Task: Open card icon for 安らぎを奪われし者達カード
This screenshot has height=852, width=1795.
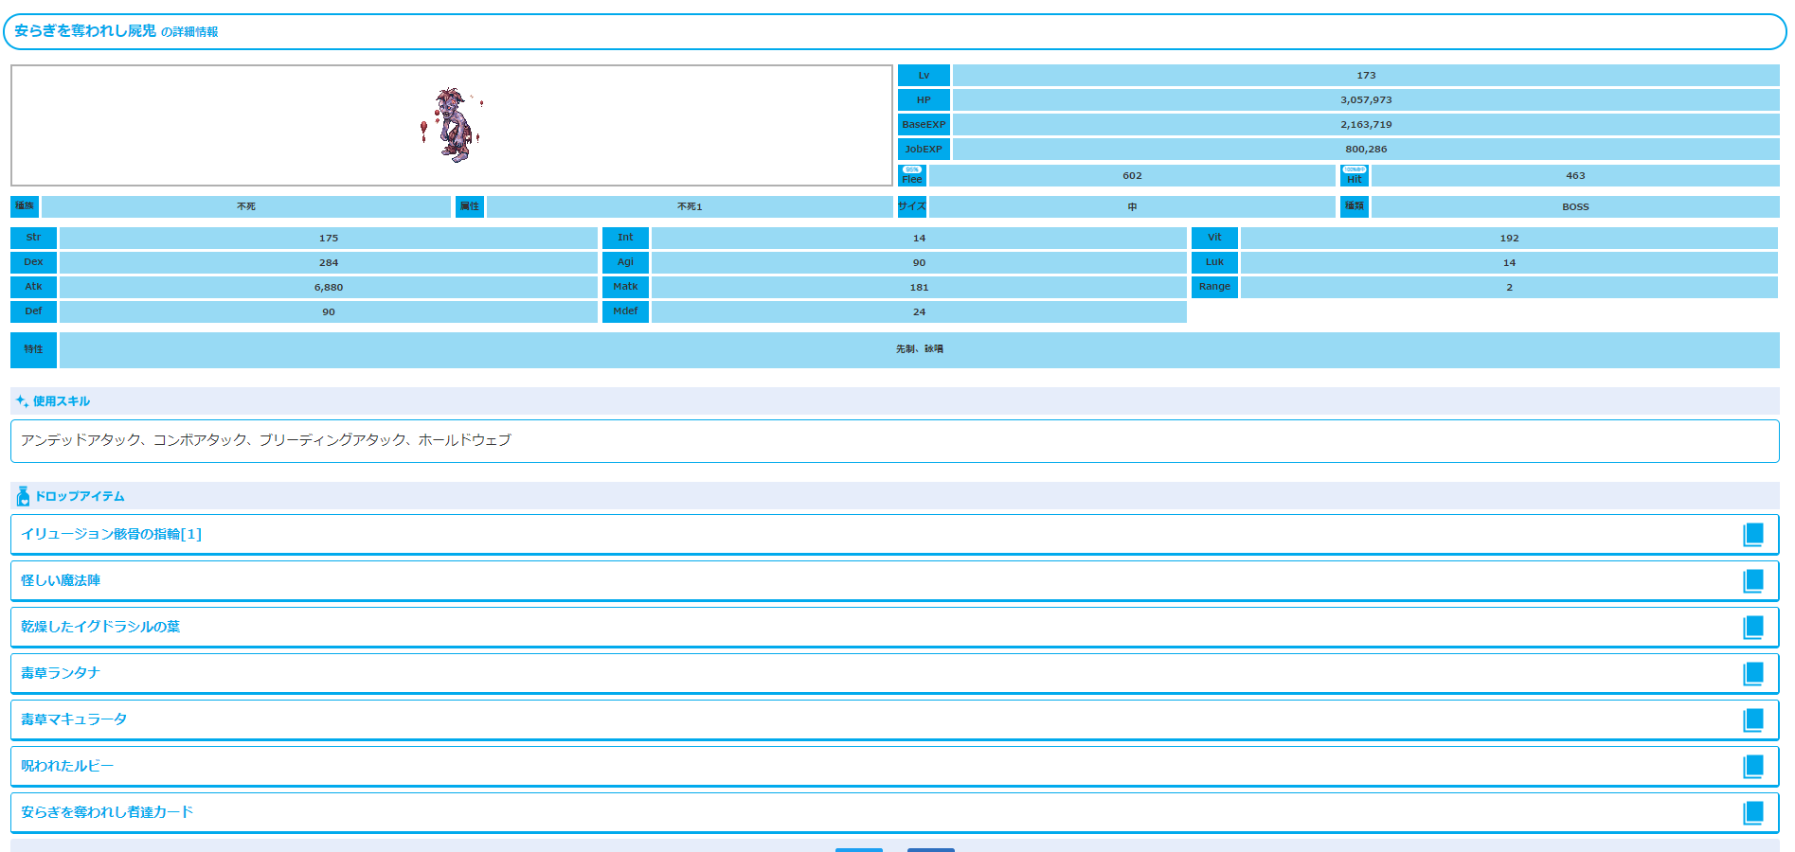Action: (1752, 813)
